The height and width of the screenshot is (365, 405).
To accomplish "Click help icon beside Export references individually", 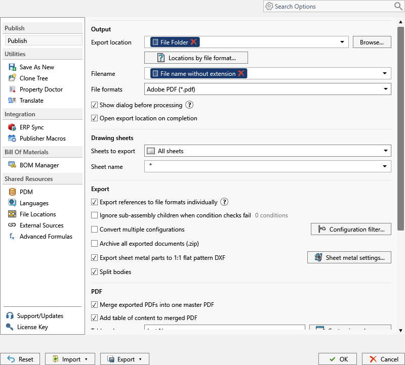I will pyautogui.click(x=224, y=202).
